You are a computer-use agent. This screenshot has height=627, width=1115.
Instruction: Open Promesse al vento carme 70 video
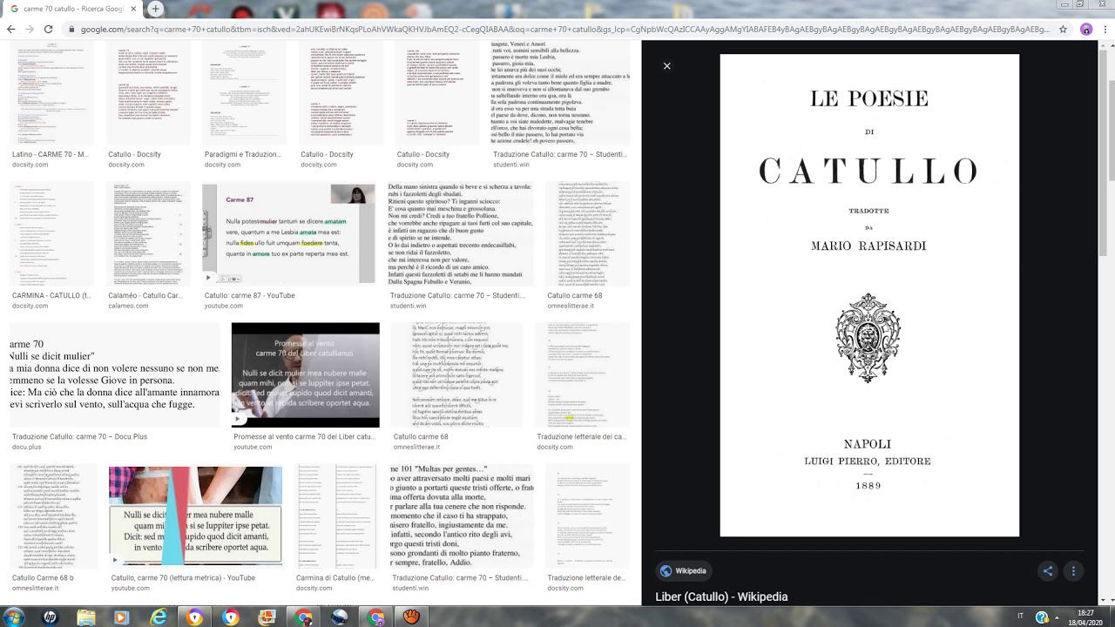[305, 375]
